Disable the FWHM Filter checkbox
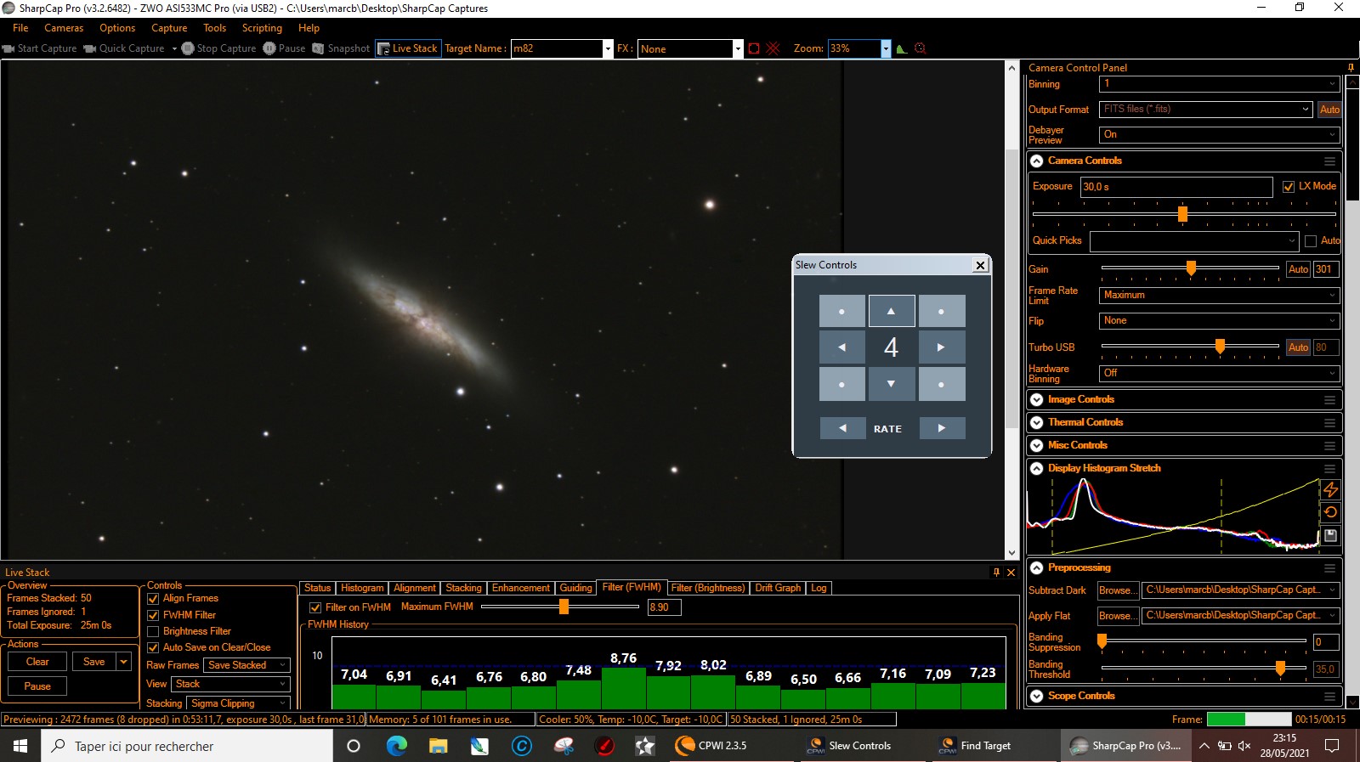Image resolution: width=1360 pixels, height=762 pixels. 154,615
